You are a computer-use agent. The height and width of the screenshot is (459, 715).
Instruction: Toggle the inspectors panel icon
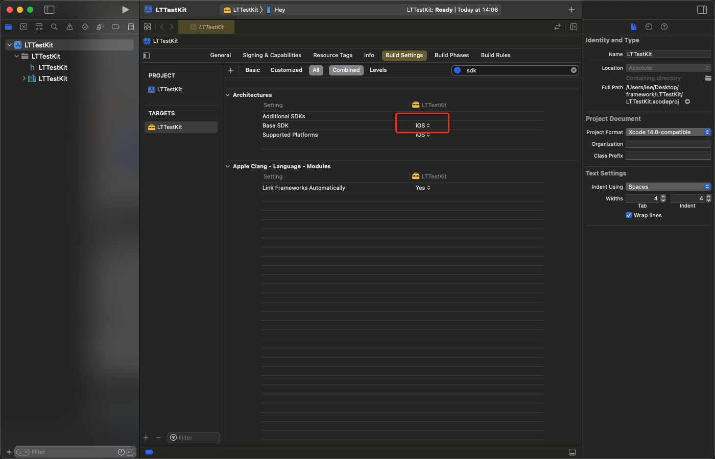click(x=702, y=10)
